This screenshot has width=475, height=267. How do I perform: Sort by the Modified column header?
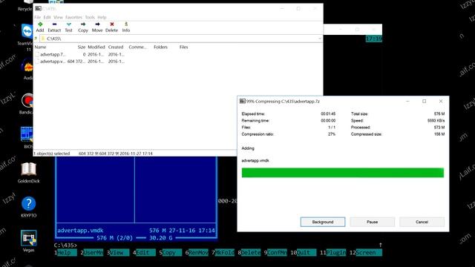(x=96, y=47)
